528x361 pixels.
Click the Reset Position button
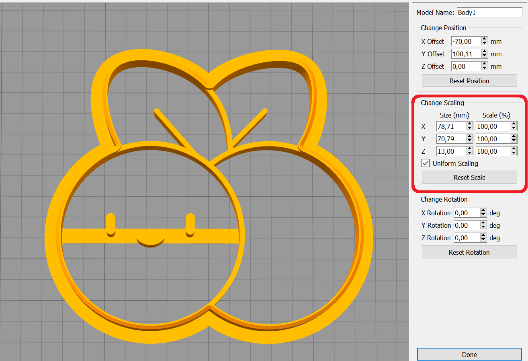[469, 81]
